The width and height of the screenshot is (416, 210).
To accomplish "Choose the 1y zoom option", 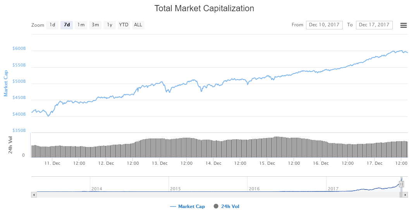I will point(110,25).
